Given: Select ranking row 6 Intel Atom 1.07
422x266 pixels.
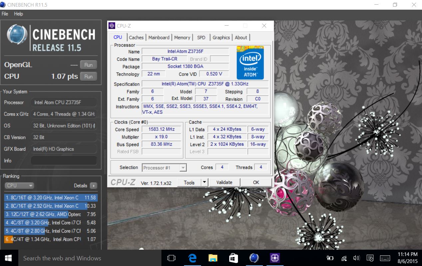Looking at the screenshot, I should 51,239.
